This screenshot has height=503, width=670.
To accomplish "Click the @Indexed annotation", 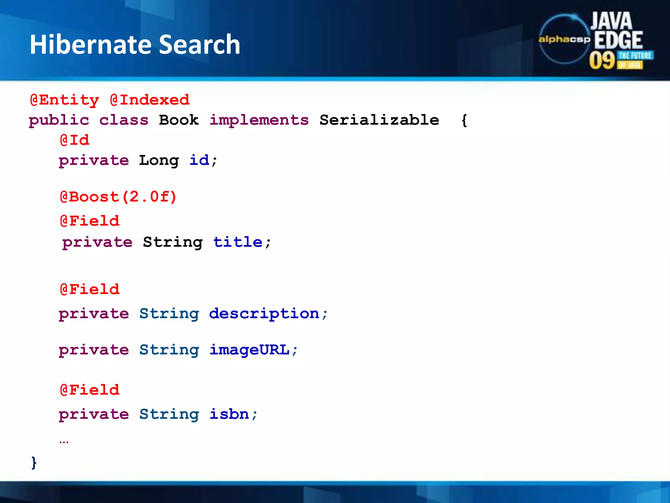I will click(x=150, y=100).
